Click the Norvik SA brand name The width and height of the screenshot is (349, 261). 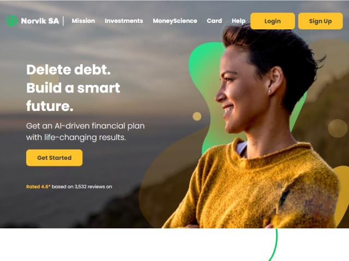40,21
